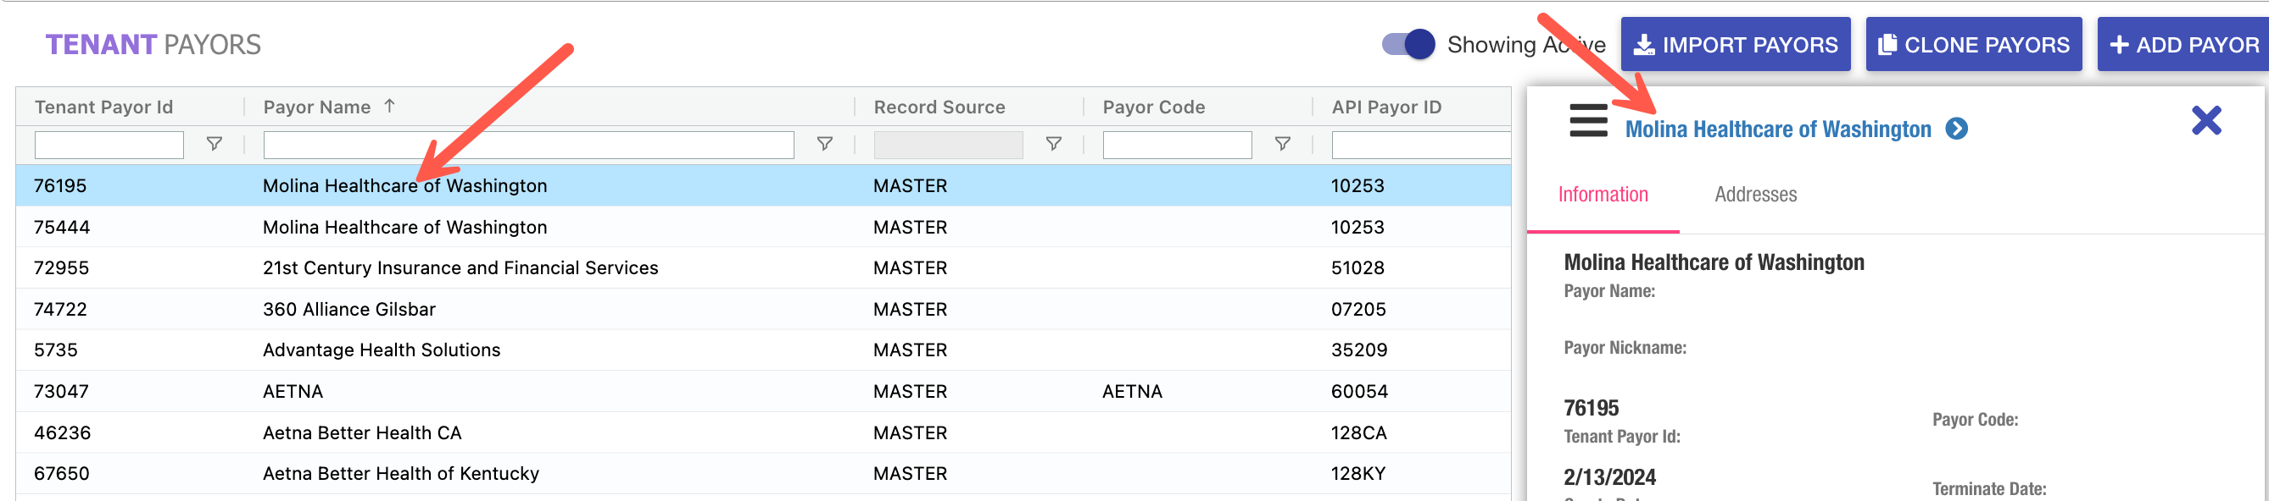Close the payor detail panel
This screenshot has height=501, width=2269.
2205,121
